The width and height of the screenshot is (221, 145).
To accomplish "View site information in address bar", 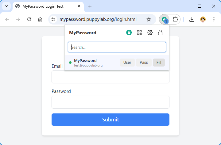I will tap(53, 19).
